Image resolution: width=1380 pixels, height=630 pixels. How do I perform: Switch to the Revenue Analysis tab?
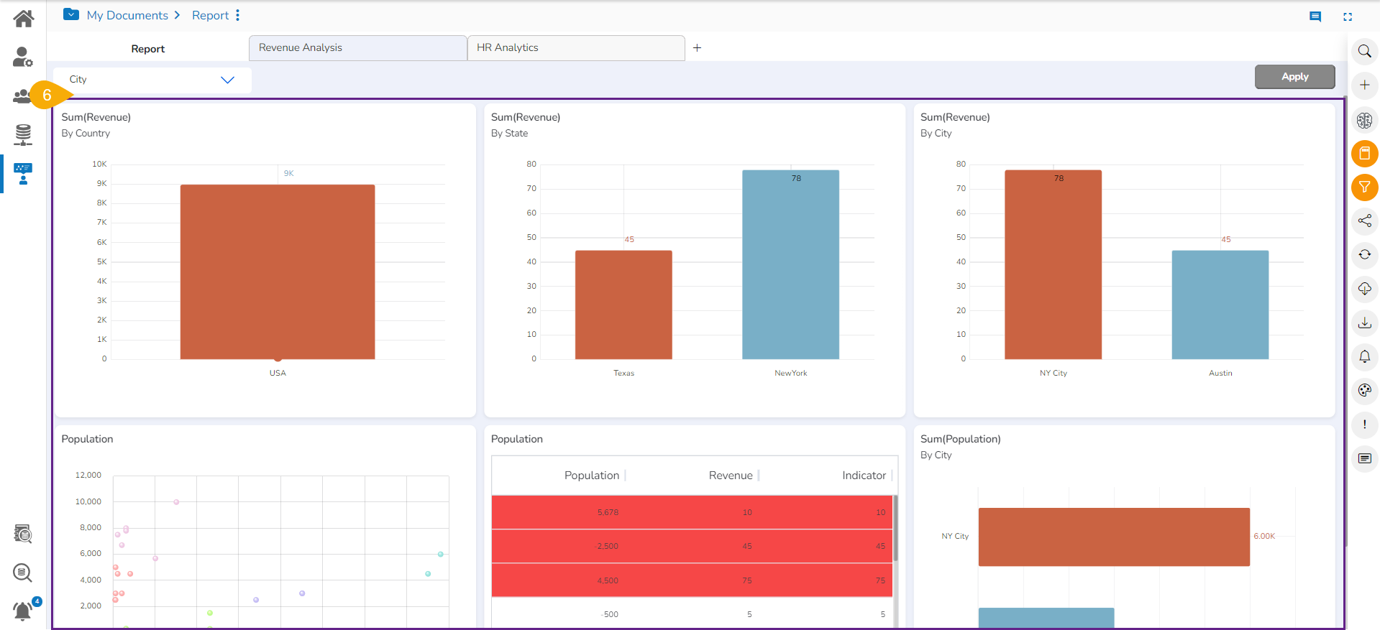click(357, 48)
